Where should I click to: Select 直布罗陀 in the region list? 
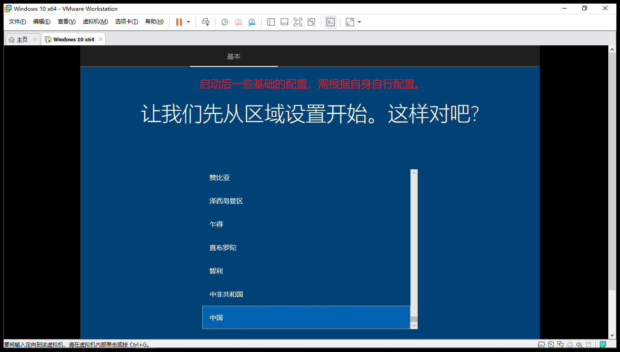pos(306,248)
